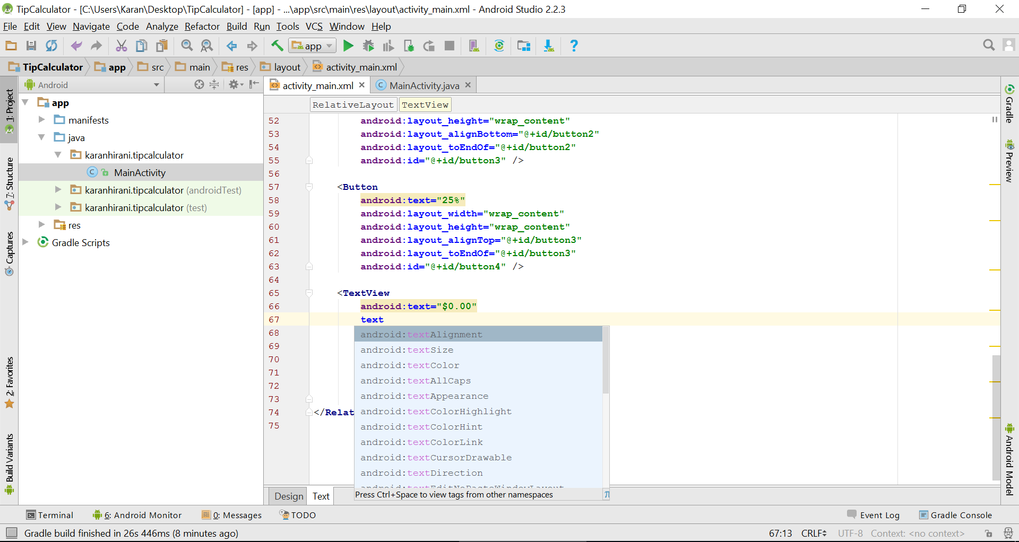
Task: Click the Save All floppy disk icon
Action: click(31, 46)
